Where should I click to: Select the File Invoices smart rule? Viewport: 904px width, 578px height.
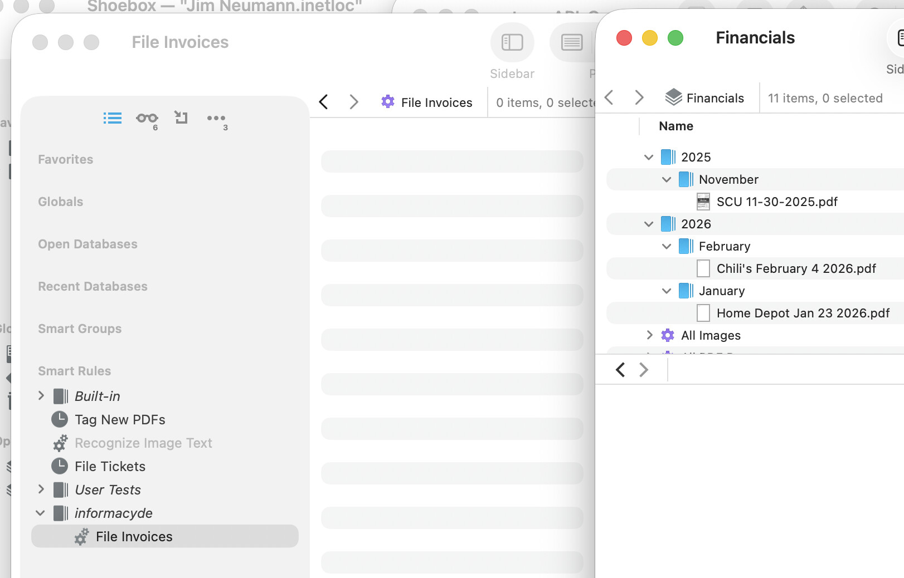click(x=134, y=536)
